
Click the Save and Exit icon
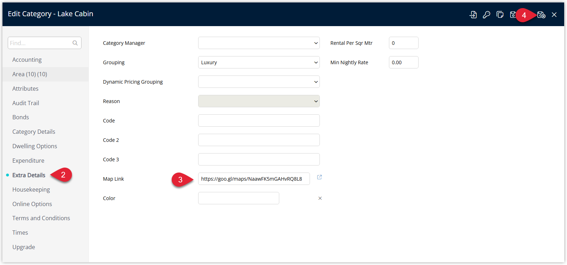pos(541,15)
